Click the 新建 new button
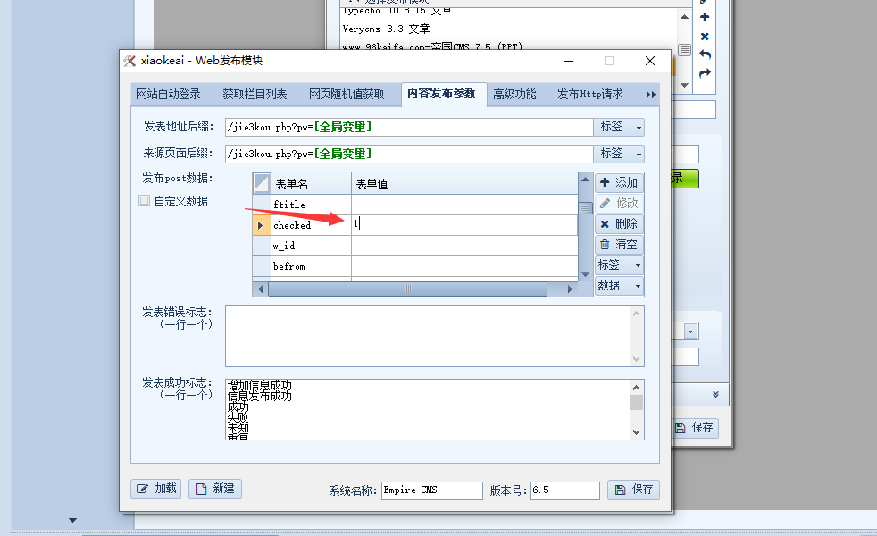Screen dimensions: 877x536 pos(214,489)
